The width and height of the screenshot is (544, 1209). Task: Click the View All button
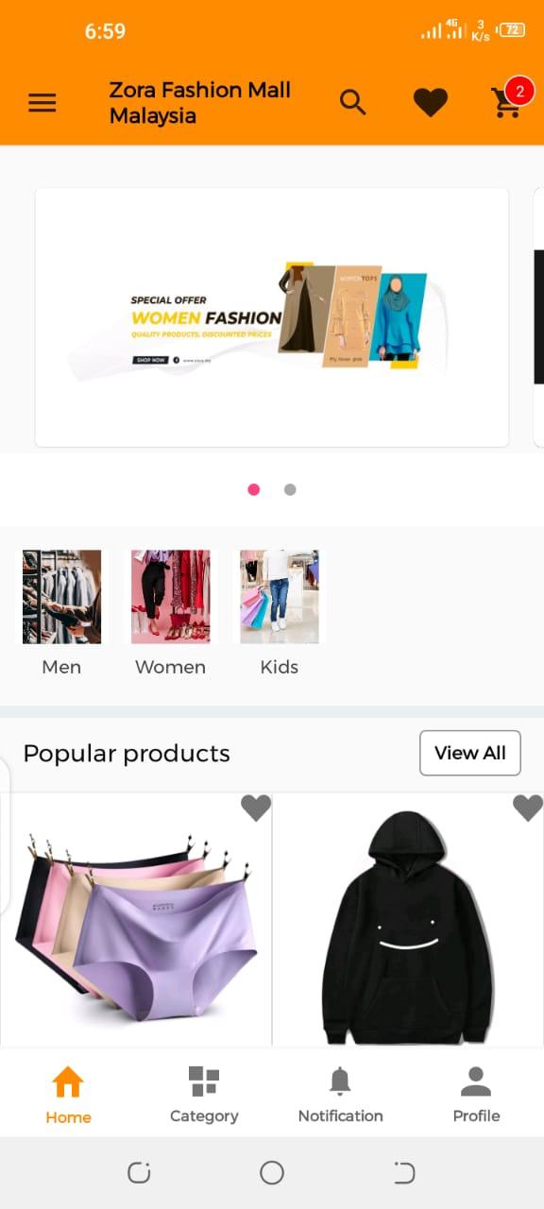[x=470, y=753]
